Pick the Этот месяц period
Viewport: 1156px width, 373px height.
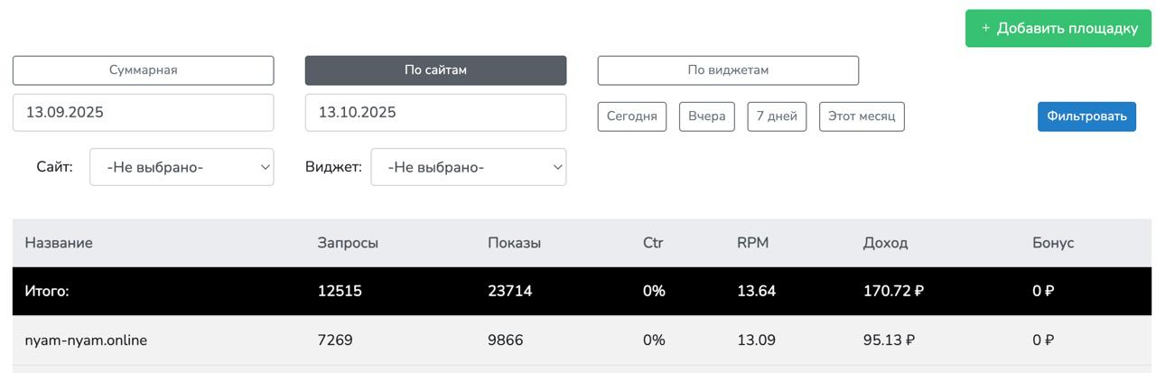(x=862, y=117)
